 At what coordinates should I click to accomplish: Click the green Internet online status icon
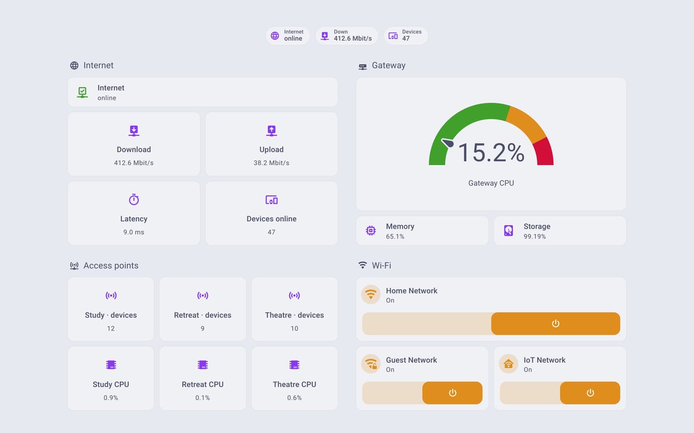tap(83, 92)
